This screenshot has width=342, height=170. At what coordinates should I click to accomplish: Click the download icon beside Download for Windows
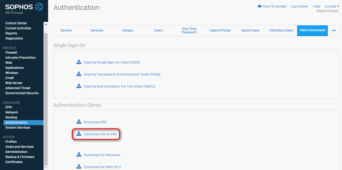(79, 155)
